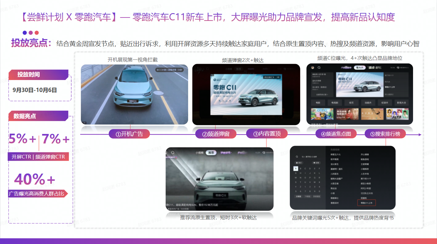Image resolution: width=437 pixels, height=244 pixels.
Task: Click the 输入首字母或全拼 search input field
Action: tap(308, 157)
